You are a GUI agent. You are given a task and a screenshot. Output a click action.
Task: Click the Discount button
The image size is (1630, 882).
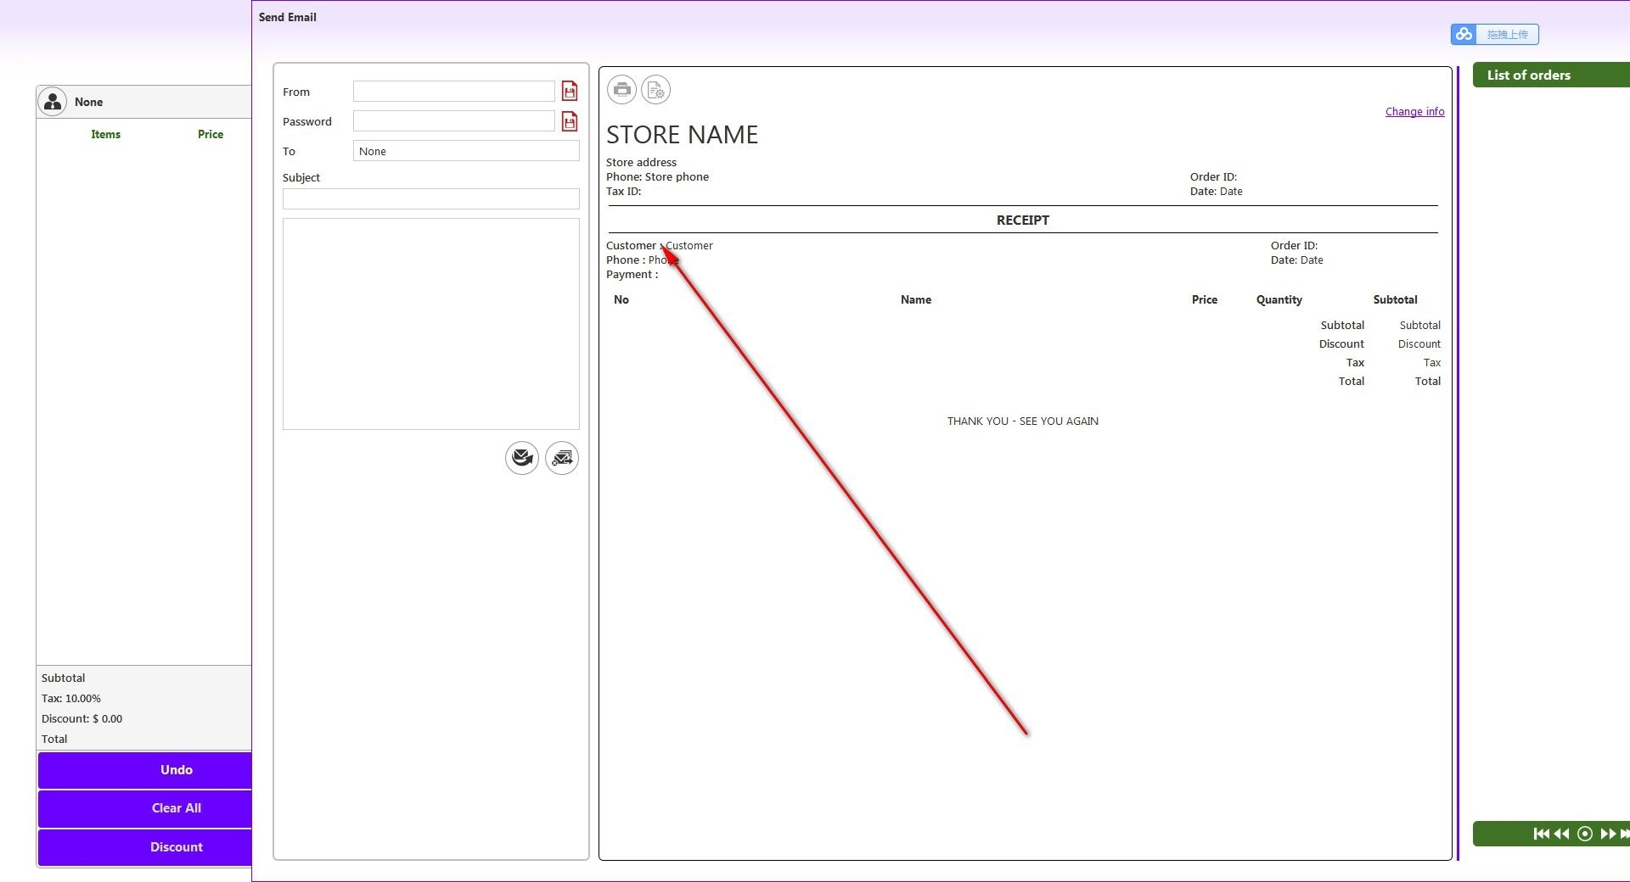pos(145,847)
